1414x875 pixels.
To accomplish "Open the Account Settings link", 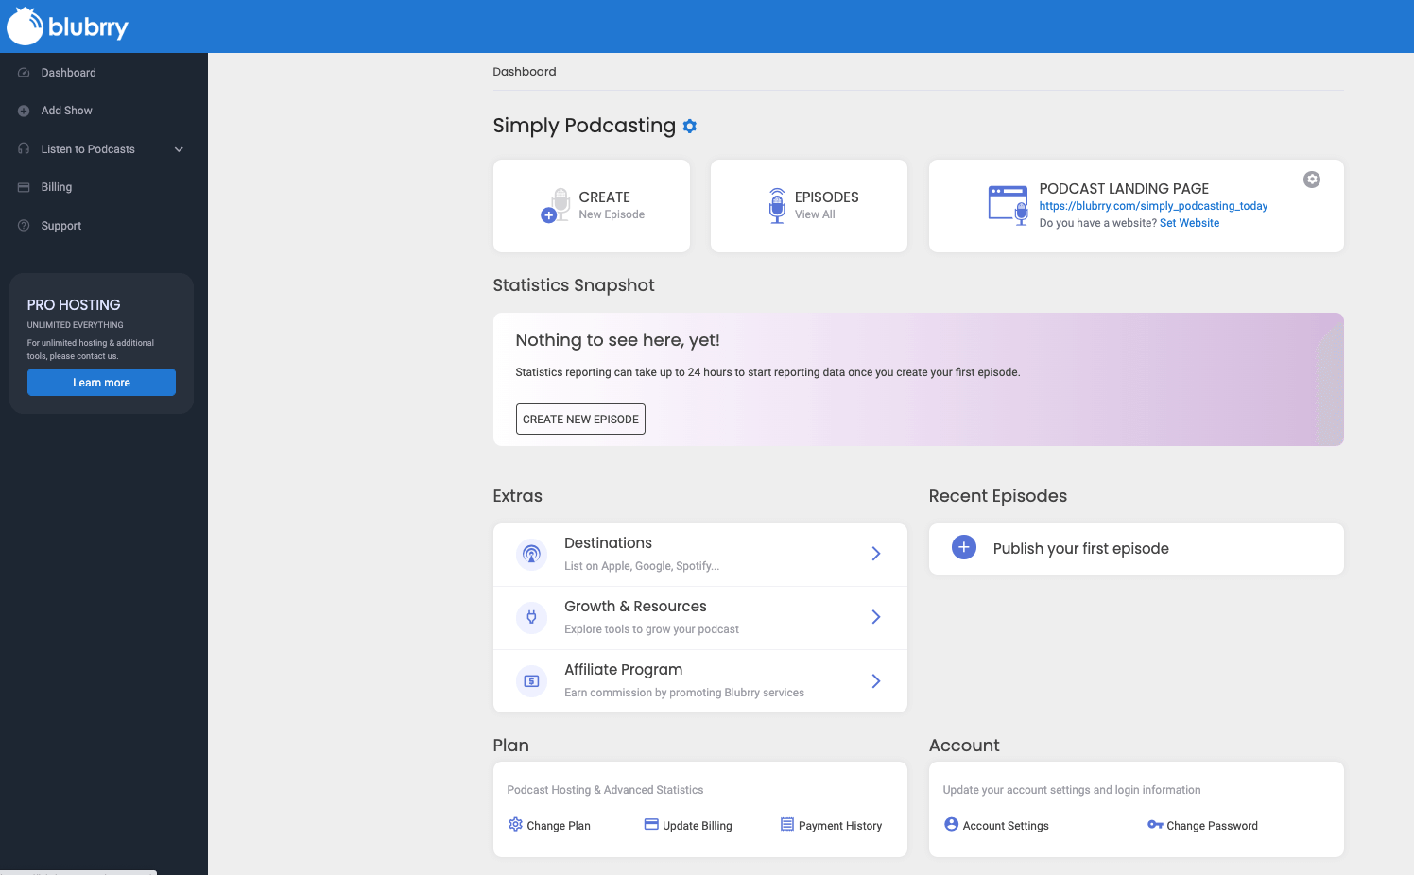I will (x=1006, y=826).
